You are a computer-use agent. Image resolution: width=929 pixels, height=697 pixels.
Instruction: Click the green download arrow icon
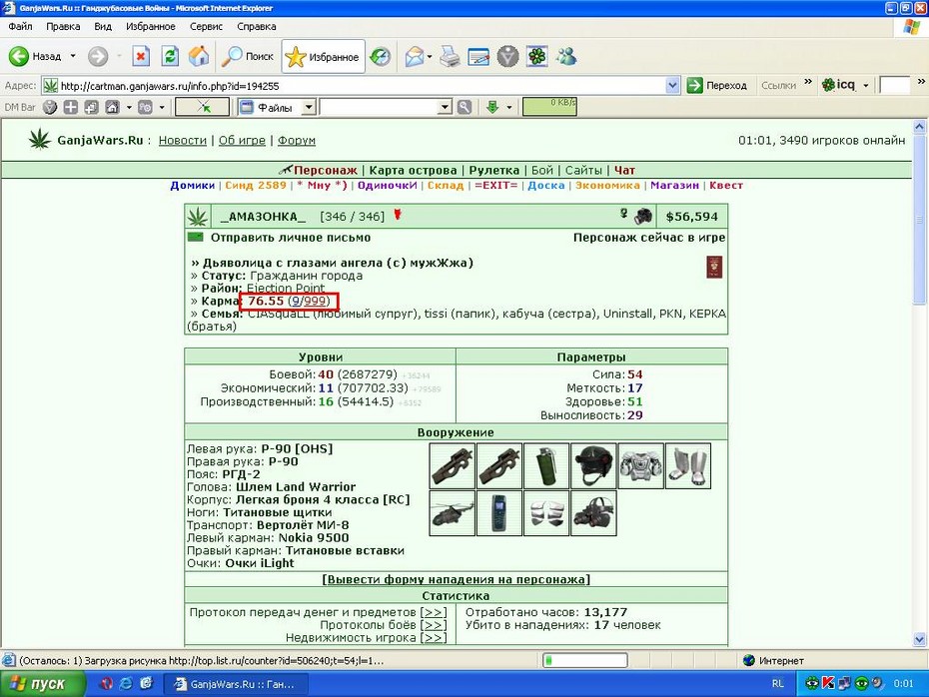pos(492,107)
